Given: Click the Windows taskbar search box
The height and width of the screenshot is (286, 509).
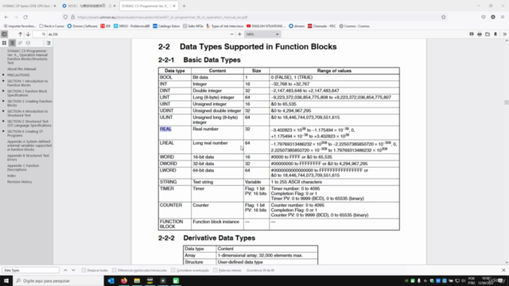Looking at the screenshot, I should (x=58, y=280).
